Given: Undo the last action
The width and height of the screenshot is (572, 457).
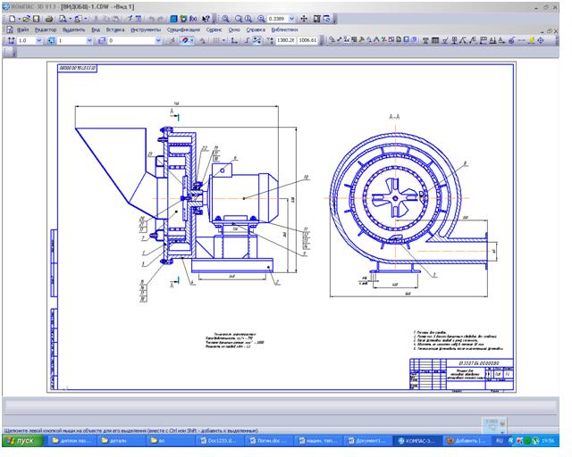Looking at the screenshot, I should 152,19.
